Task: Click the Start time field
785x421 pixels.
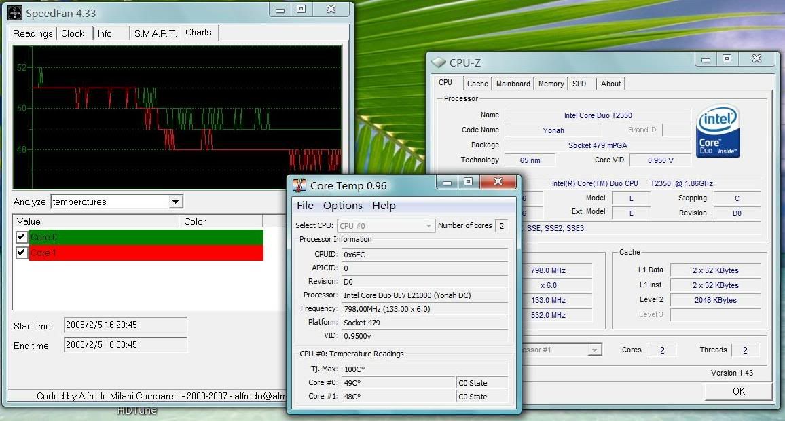Action: coord(125,325)
